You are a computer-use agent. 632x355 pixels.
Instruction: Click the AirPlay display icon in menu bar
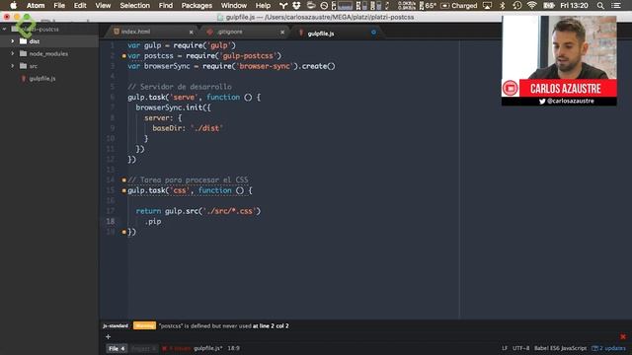click(x=487, y=6)
